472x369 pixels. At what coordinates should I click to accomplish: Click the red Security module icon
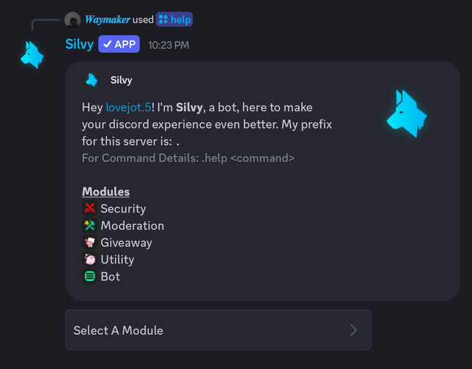pyautogui.click(x=89, y=209)
